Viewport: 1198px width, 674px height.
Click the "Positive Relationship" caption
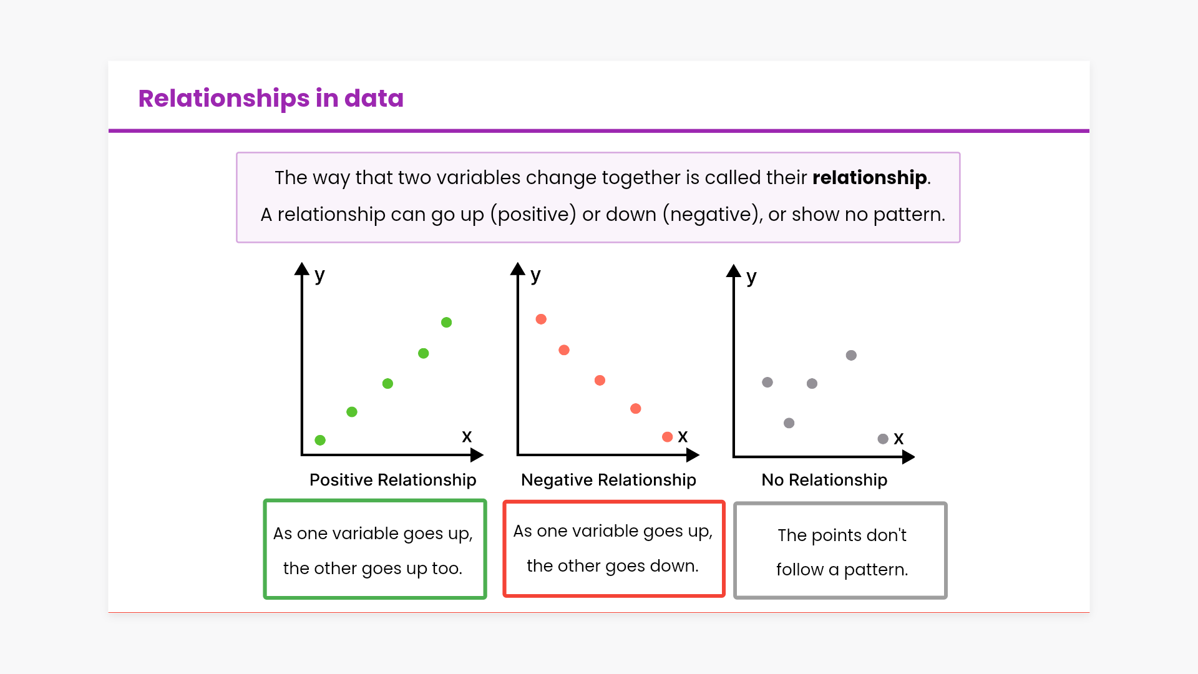tap(392, 480)
